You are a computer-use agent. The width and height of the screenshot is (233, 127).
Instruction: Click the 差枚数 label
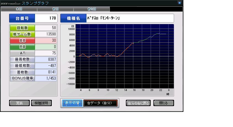(x=22, y=72)
